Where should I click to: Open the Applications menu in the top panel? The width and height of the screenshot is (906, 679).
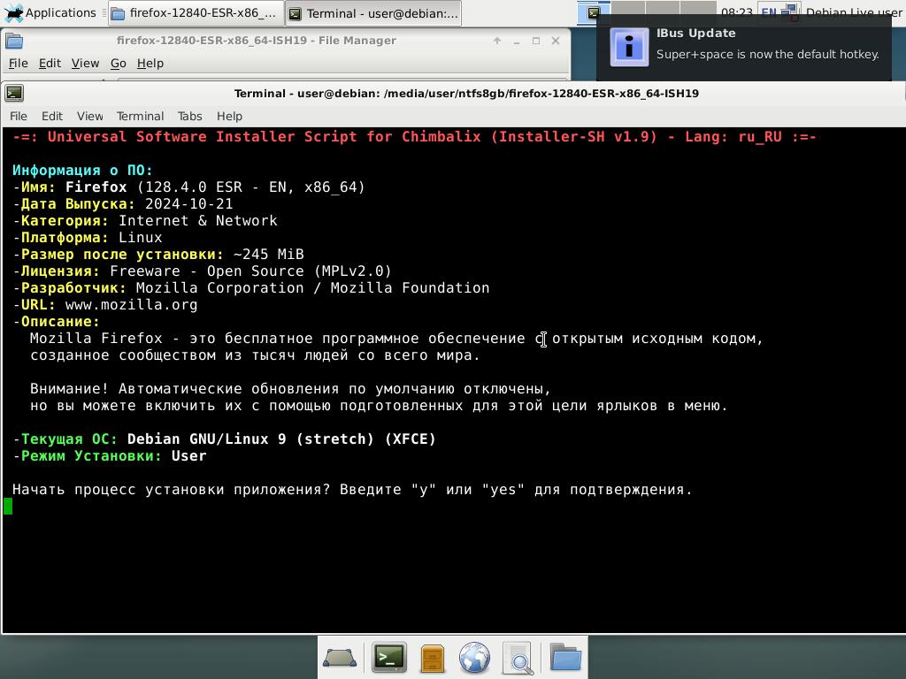tap(50, 12)
